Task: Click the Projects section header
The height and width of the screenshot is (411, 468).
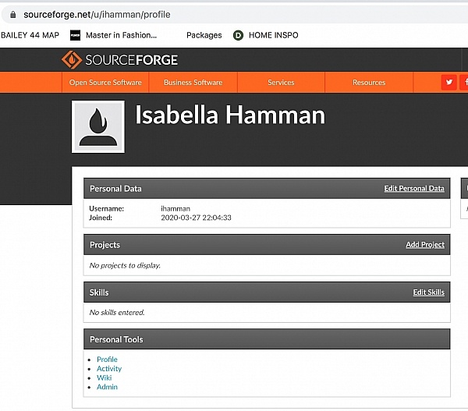Action: [267, 244]
